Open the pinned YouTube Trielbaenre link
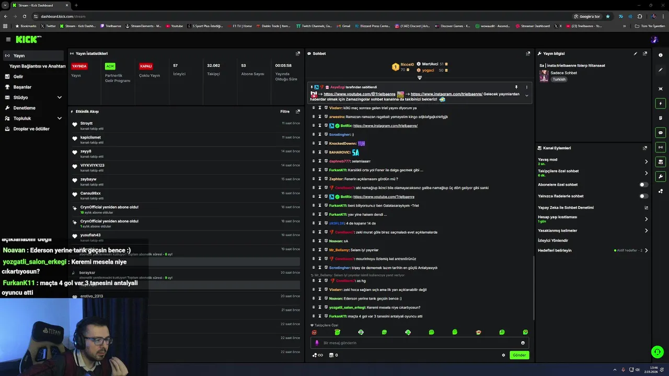 (360, 94)
